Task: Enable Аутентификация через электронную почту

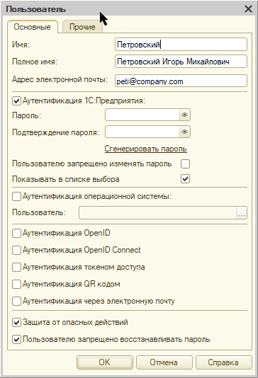Action: tap(16, 301)
